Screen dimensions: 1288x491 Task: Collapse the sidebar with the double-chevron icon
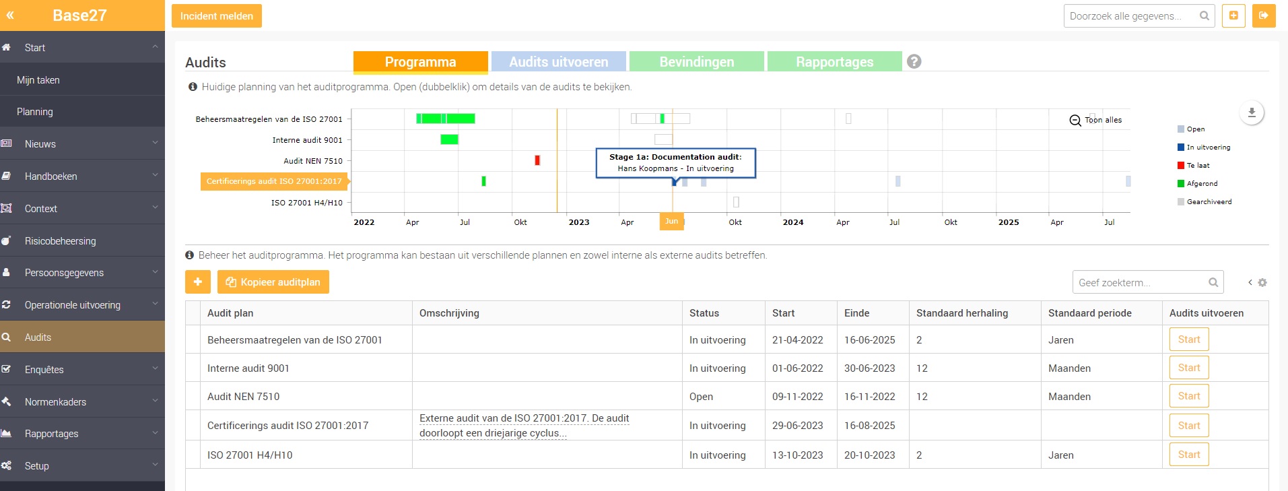click(10, 15)
